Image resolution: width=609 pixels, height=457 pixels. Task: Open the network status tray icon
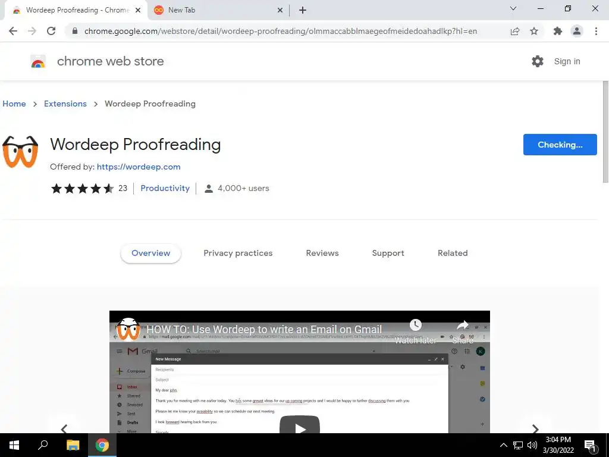coord(518,445)
